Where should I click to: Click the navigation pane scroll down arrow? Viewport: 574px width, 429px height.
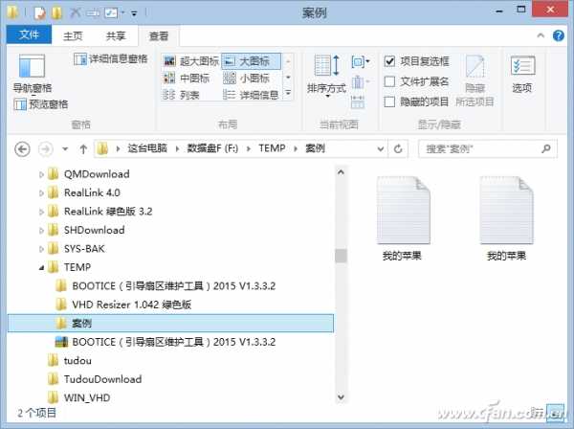341,397
